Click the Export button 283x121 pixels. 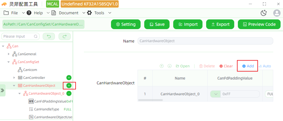(x=220, y=24)
